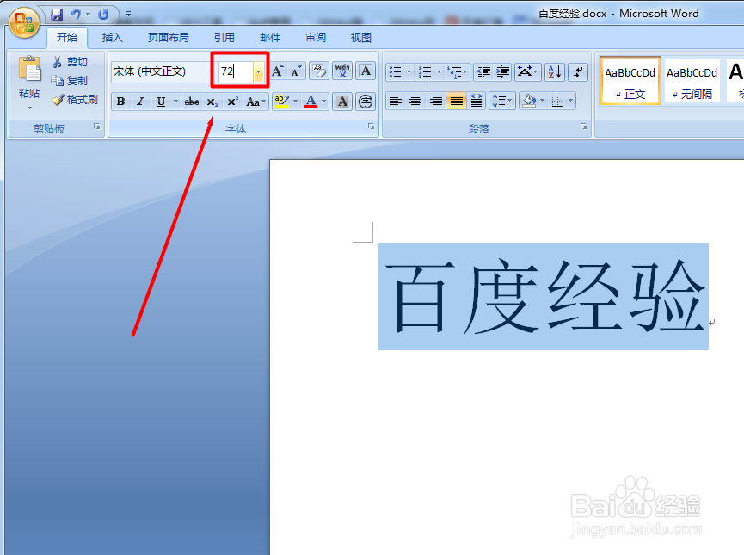The height and width of the screenshot is (555, 744).
Task: Select the 正文 style
Action: tap(630, 80)
